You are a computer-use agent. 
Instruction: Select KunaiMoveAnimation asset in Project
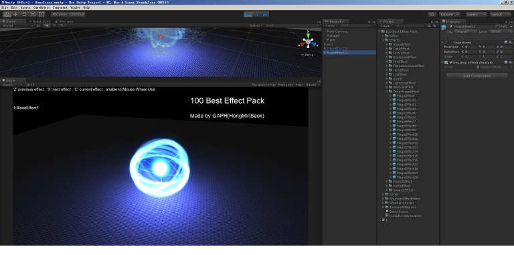(x=405, y=216)
